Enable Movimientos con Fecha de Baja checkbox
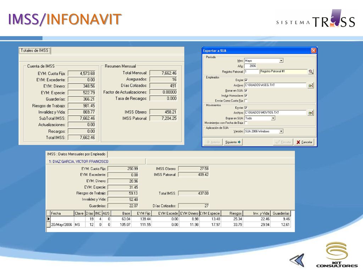 (246, 123)
